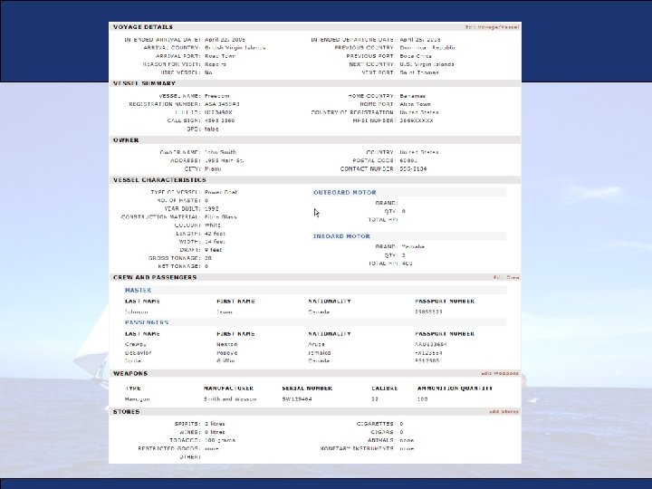This screenshot has height=489, width=652.
Task: Select the Vessel Summary section heading
Action: [x=144, y=83]
